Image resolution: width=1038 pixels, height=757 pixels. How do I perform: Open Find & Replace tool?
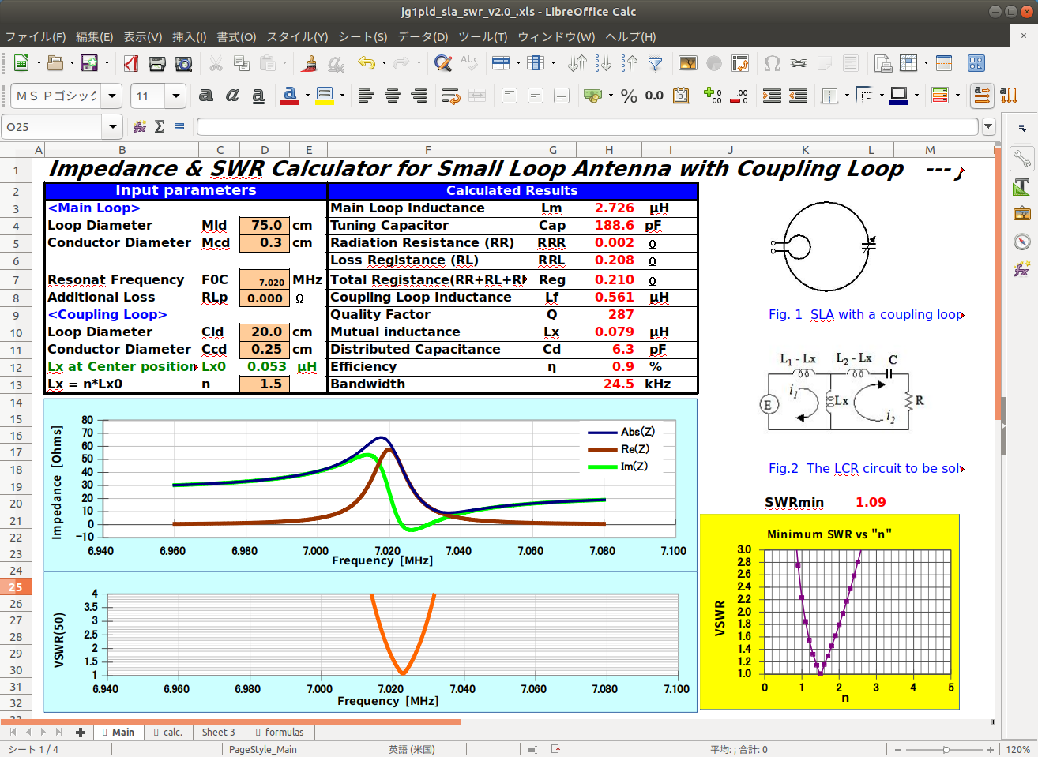point(443,63)
